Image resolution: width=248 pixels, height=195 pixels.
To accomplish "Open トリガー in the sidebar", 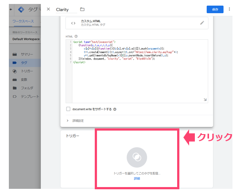I will (25, 71).
